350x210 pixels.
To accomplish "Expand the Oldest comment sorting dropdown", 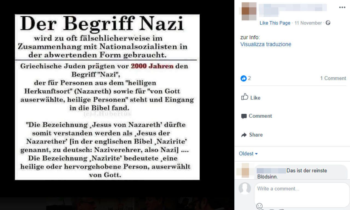I will 248,154.
